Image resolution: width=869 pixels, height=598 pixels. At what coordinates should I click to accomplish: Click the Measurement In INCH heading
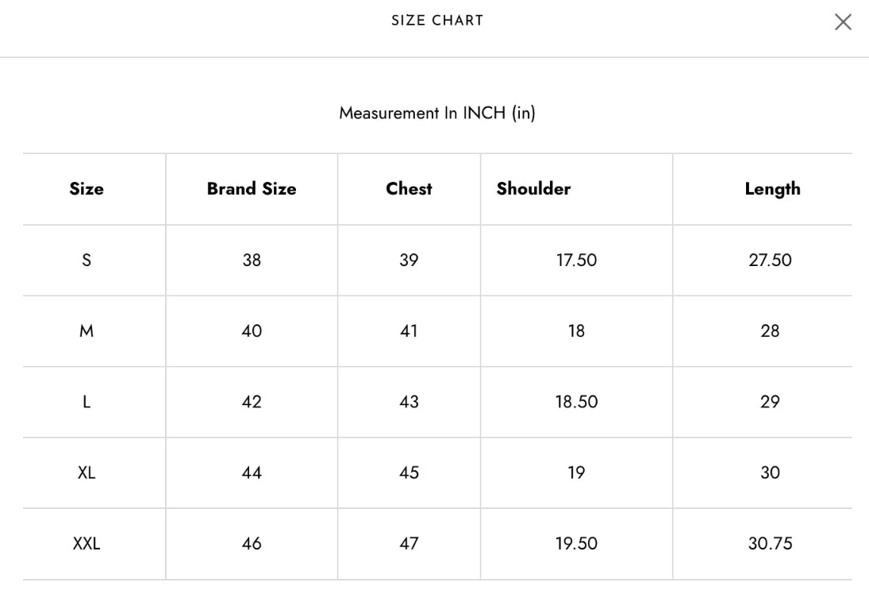(x=437, y=113)
